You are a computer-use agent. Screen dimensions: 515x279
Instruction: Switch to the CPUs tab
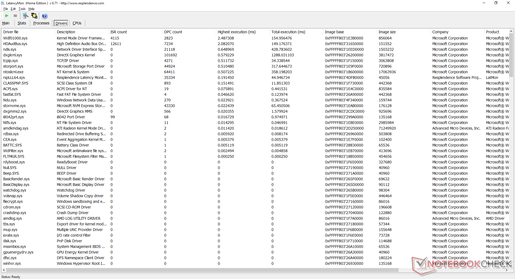click(77, 23)
